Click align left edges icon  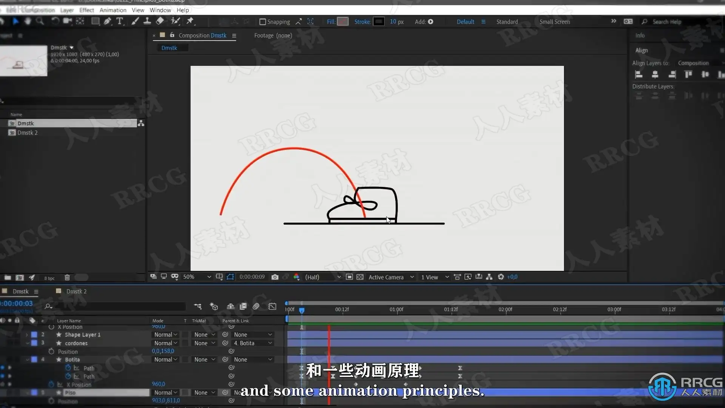point(639,74)
